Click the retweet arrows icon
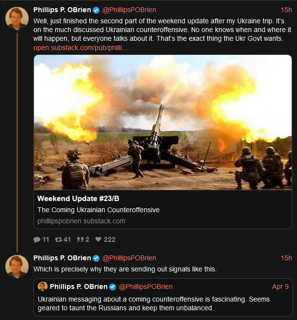Screen dimensions: 297x320 (x=58, y=239)
